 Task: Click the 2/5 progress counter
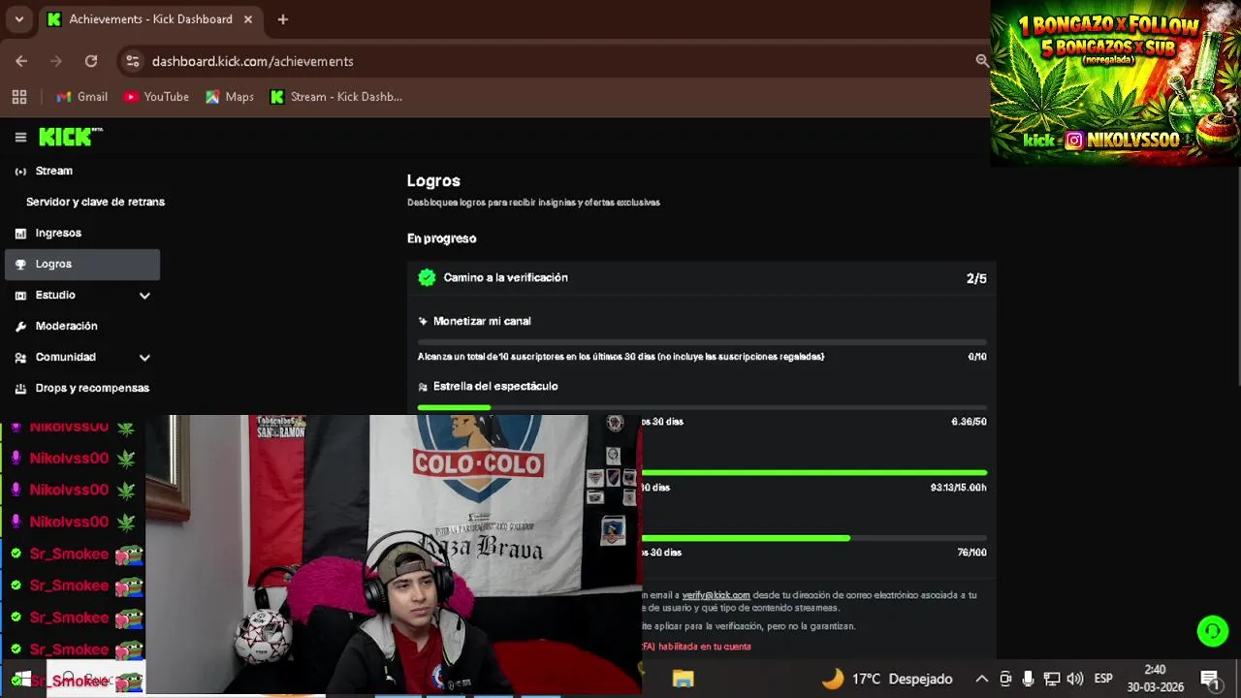(976, 278)
